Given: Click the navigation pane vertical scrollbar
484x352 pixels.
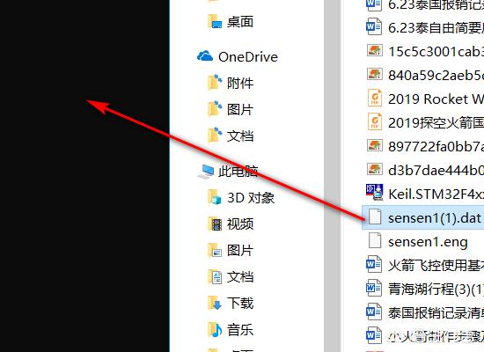Looking at the screenshot, I should (x=332, y=176).
